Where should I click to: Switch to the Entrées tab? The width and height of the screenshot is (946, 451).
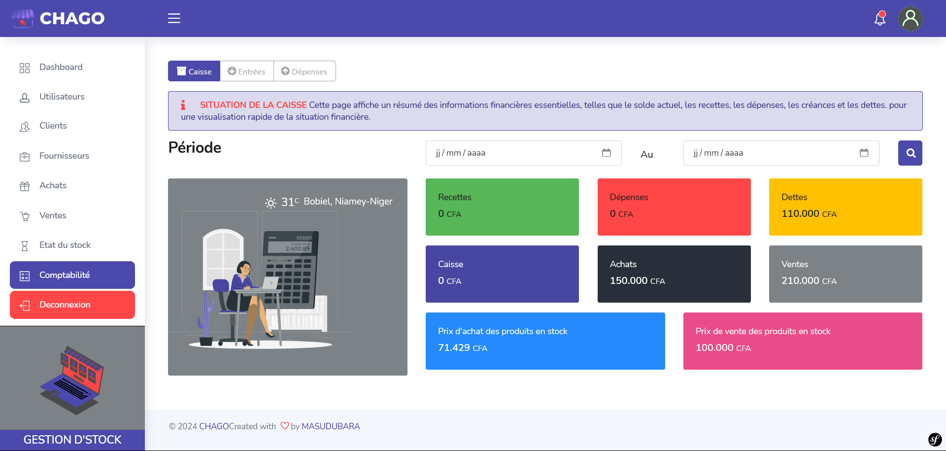(x=247, y=71)
